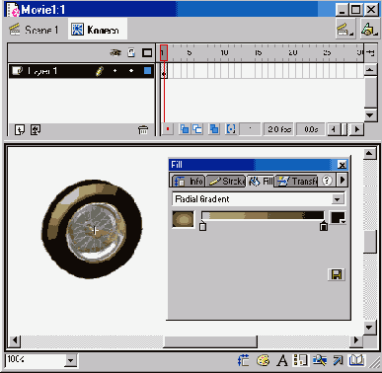Go back to Scene 1
382x373 pixels.
pos(34,30)
